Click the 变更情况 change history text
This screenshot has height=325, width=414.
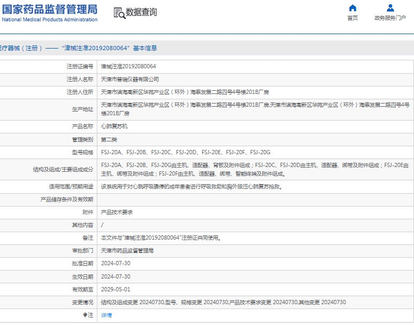coord(224,303)
